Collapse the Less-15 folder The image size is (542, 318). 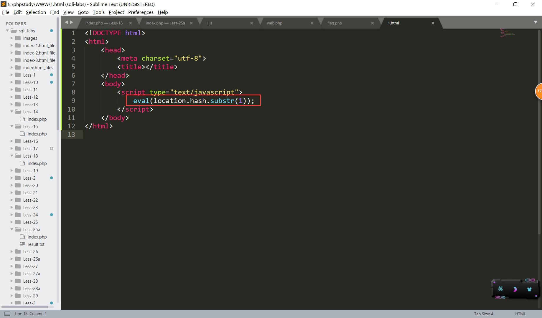pos(12,127)
